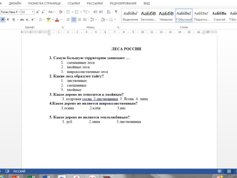Apply highlight marker to text
The image size is (237, 178).
(x=49, y=20)
